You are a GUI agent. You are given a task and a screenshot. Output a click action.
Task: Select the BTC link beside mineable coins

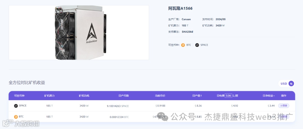[x=189, y=45]
